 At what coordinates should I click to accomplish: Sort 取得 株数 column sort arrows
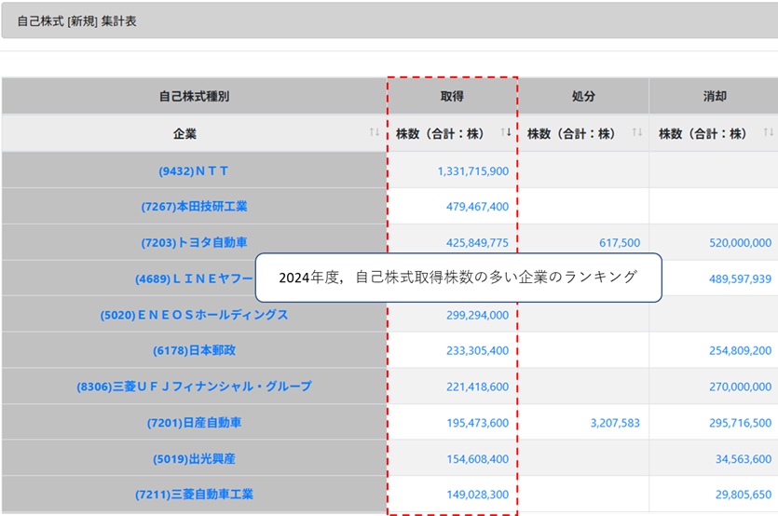[x=506, y=132]
